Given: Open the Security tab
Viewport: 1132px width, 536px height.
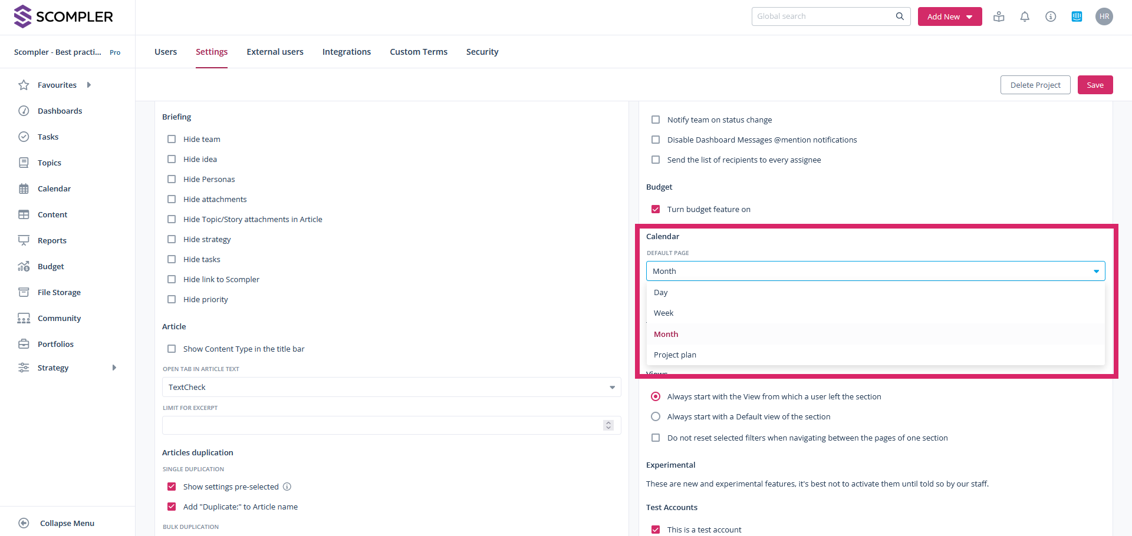Looking at the screenshot, I should tap(482, 52).
